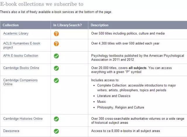Click the green checkmark for Cambridge Companions Online

[x=56, y=81]
